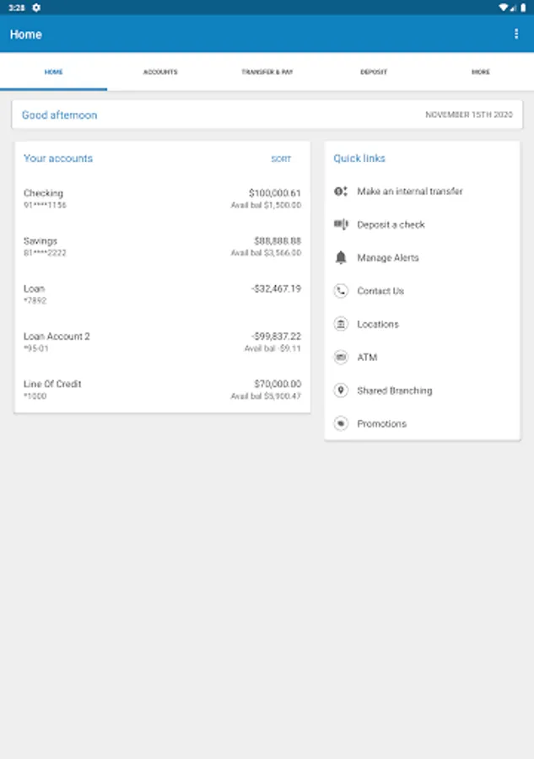The width and height of the screenshot is (534, 759).
Task: Switch to the Home tab
Action: [54, 72]
